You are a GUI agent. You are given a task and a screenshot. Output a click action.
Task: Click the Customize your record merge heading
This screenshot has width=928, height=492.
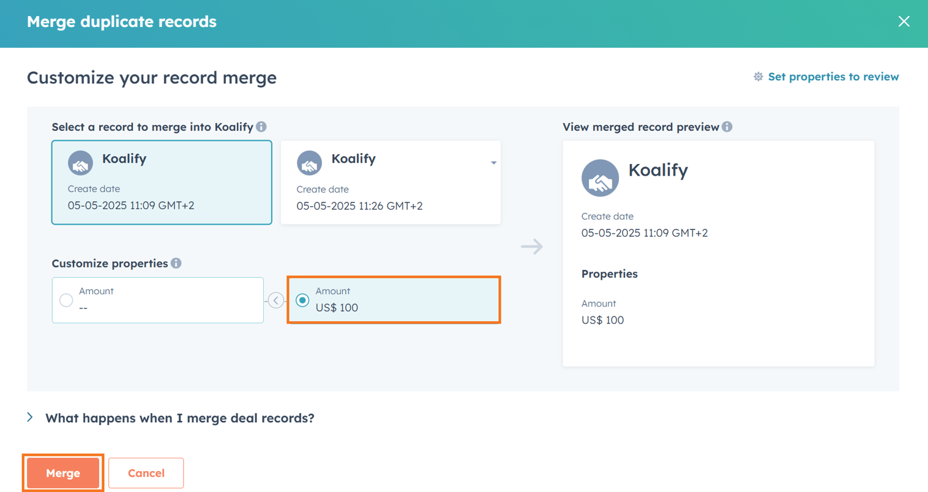coord(151,78)
